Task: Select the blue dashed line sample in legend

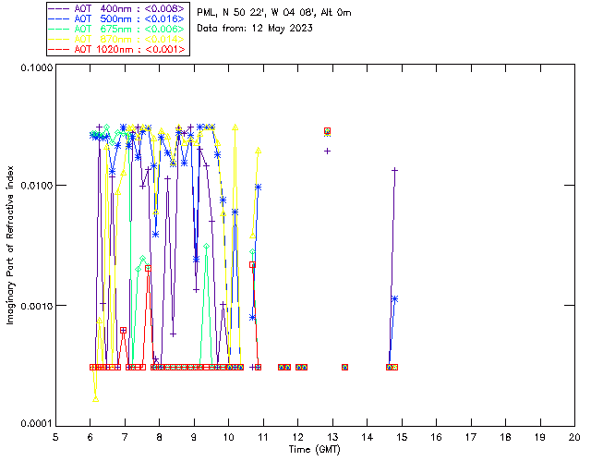Action: pyautogui.click(x=59, y=18)
